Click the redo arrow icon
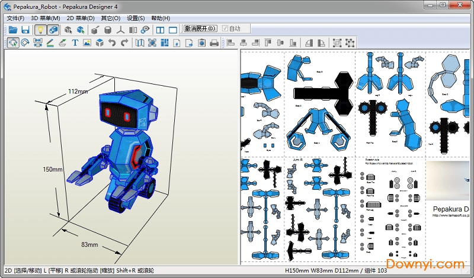Screen dimensions: 474x278 124,43
